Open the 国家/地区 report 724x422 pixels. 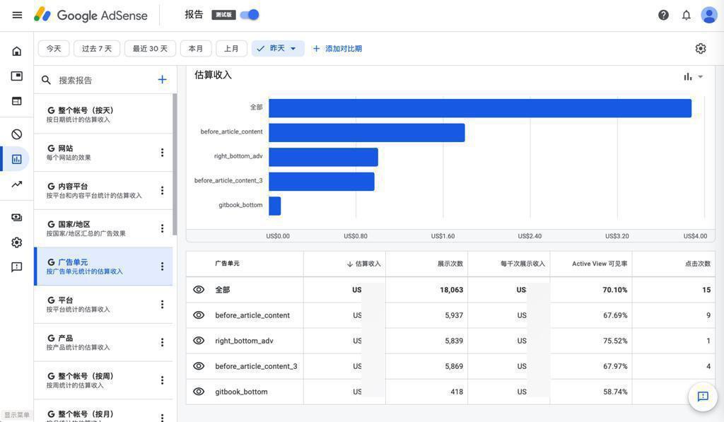103,228
